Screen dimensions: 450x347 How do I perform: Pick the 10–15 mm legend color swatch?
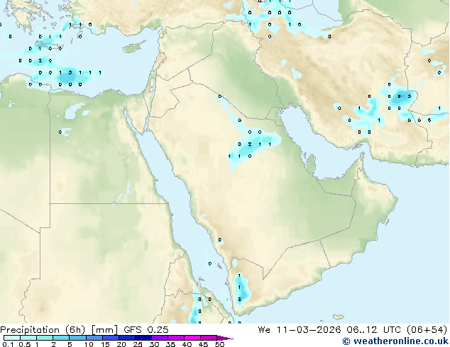[94, 338]
